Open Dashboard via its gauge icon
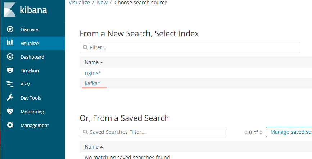Viewport: 312px width, 159px height. coord(10,57)
